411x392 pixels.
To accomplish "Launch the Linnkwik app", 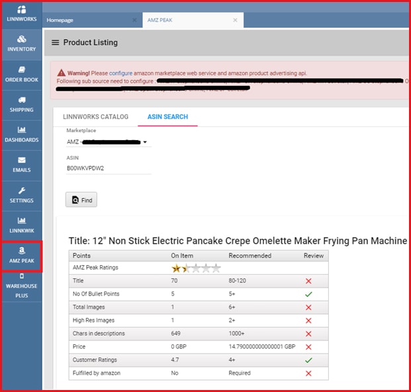I will pyautogui.click(x=21, y=225).
